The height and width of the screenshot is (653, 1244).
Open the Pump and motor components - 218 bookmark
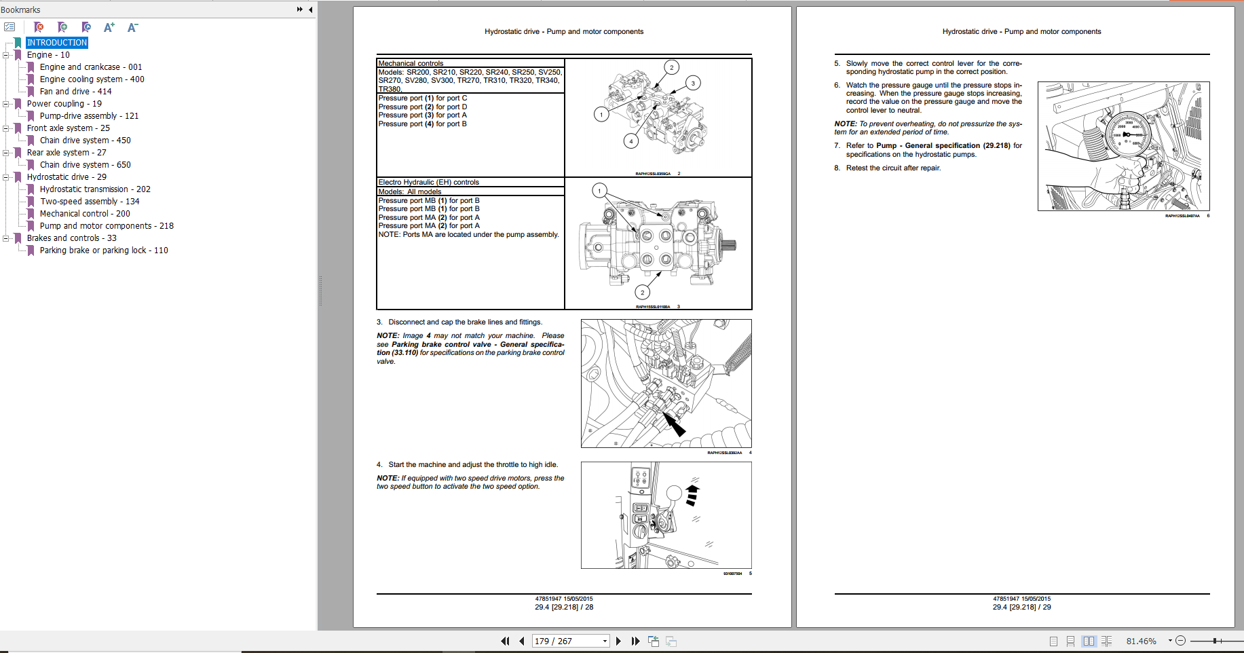click(107, 226)
